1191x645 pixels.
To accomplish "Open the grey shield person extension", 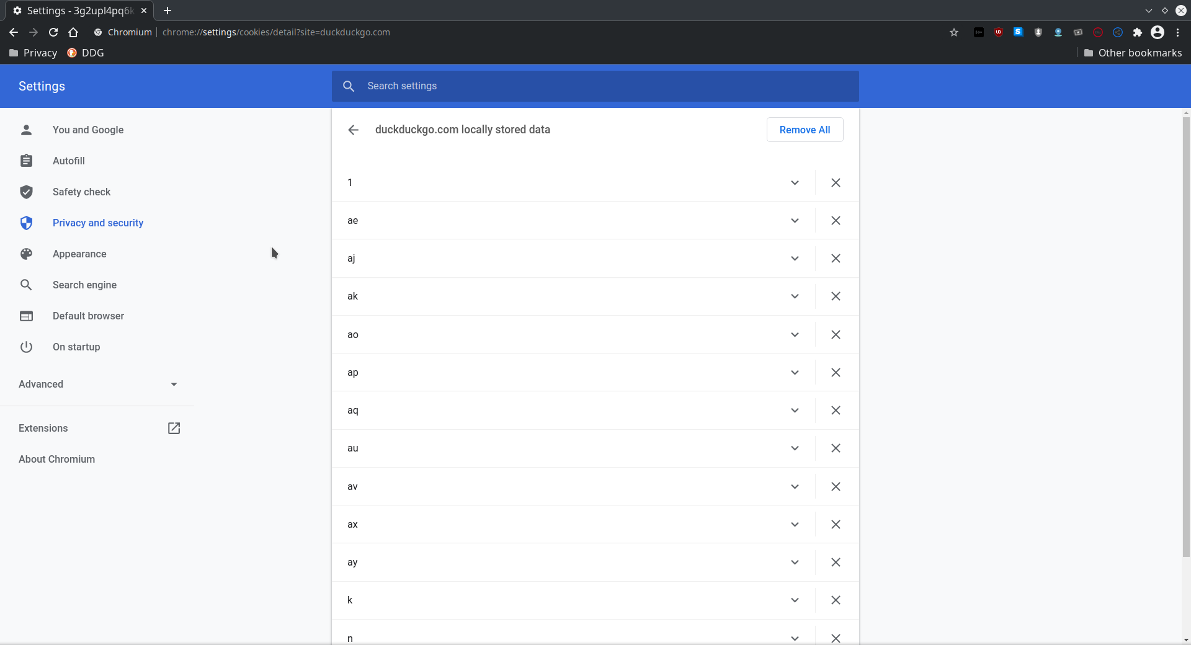I will coord(1038,32).
